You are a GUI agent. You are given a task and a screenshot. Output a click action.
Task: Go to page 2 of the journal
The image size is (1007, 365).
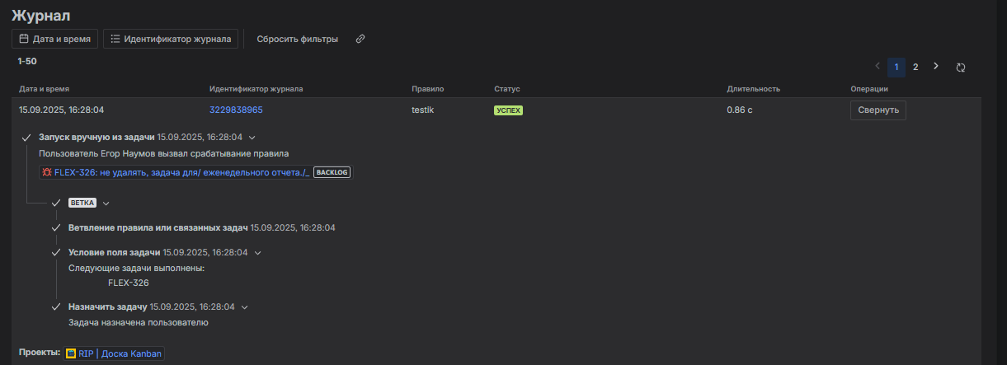click(x=915, y=68)
